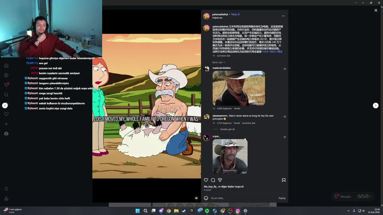
Task: Click the diğer kişiler likes link
Action: (x=228, y=187)
